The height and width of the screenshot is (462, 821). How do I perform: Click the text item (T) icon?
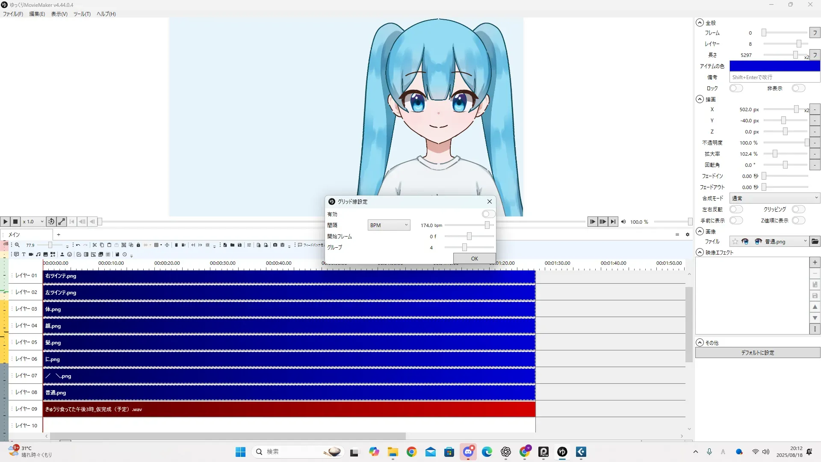(24, 255)
